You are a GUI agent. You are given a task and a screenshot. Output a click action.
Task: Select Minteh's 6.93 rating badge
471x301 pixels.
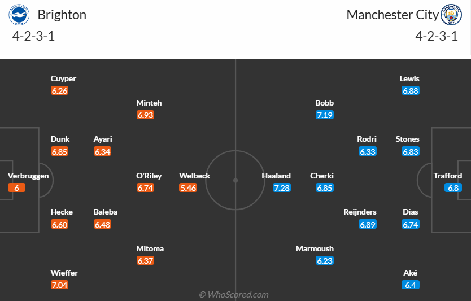(x=145, y=115)
